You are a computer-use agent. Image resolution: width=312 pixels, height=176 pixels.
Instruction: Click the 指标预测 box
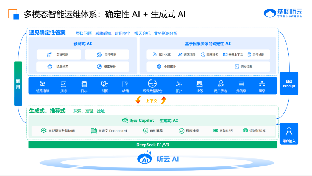(x=59, y=55)
